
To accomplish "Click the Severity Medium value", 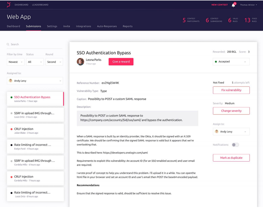I will click(230, 103).
